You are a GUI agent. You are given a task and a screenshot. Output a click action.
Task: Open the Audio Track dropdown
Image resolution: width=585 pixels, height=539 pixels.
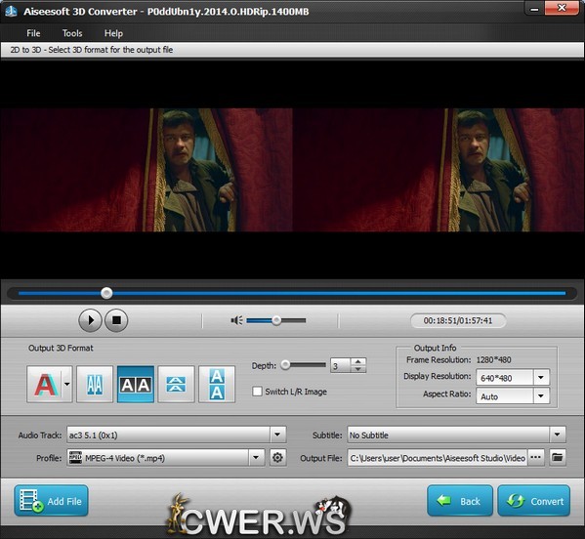point(277,435)
